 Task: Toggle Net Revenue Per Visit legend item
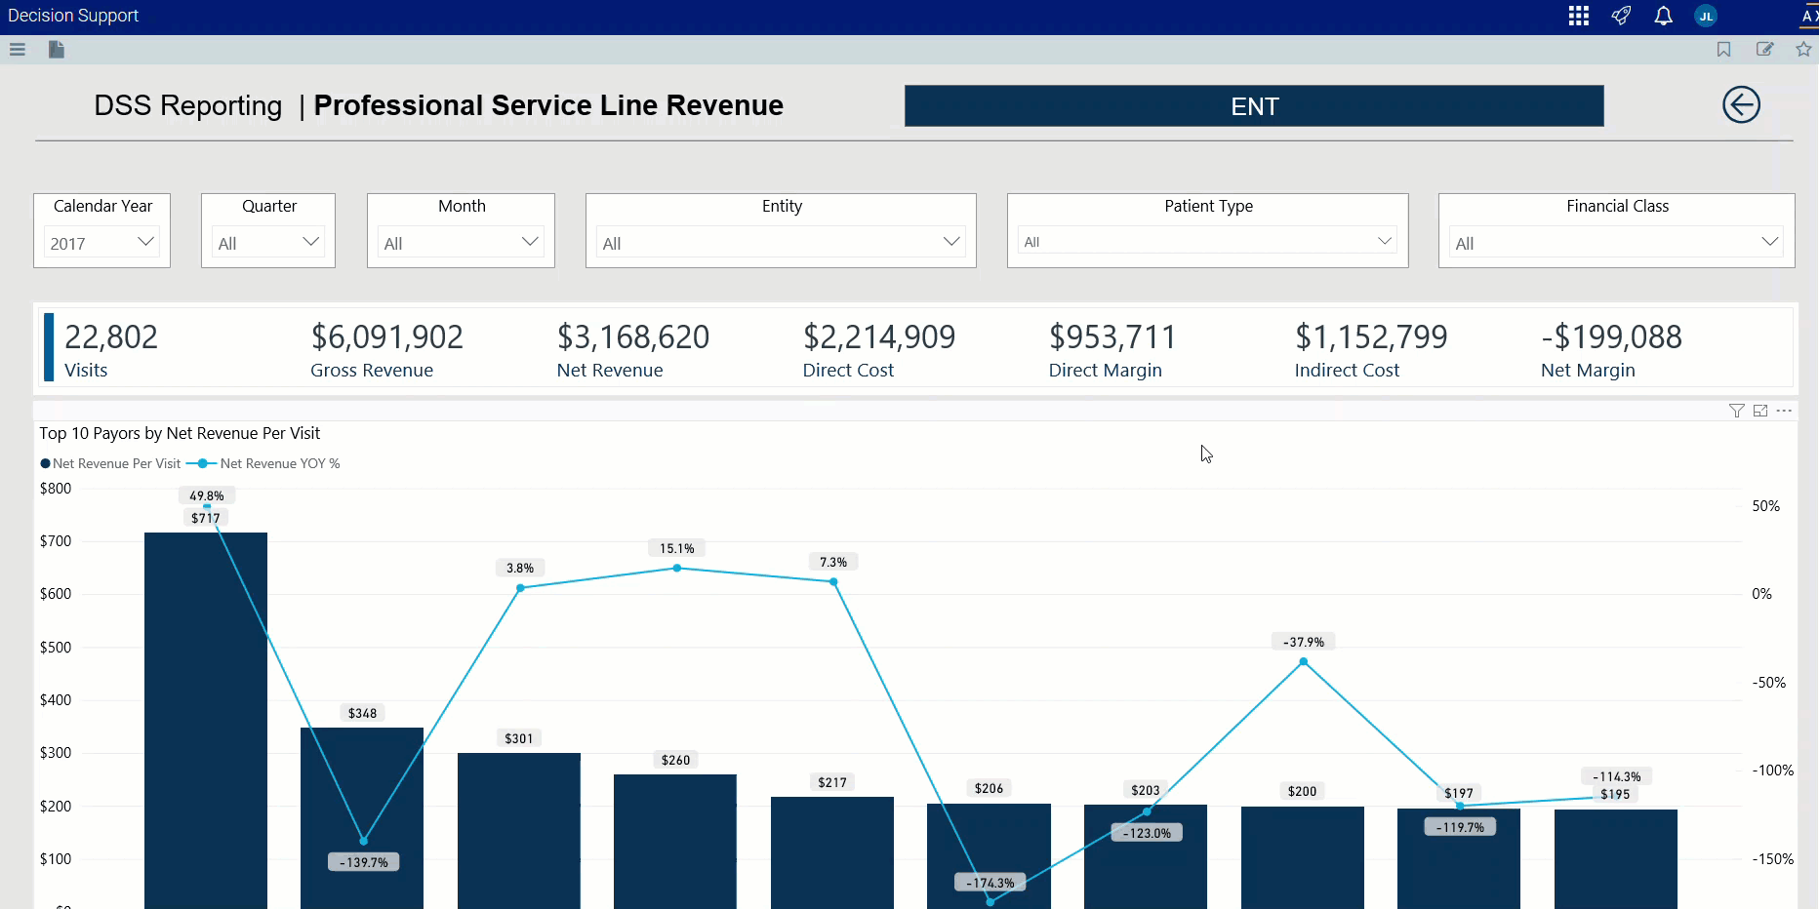pyautogui.click(x=110, y=463)
